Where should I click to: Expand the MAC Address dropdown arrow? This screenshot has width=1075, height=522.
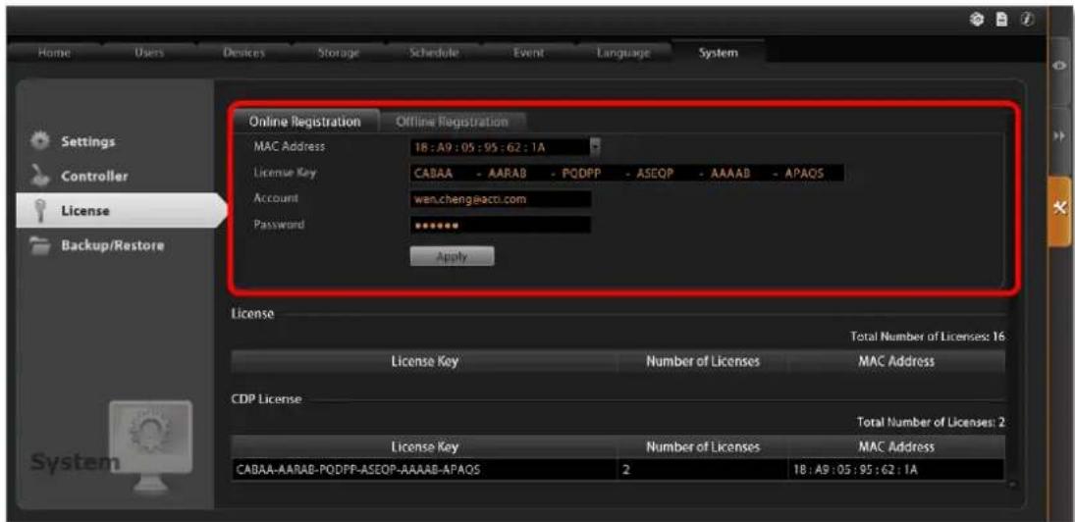tap(595, 146)
